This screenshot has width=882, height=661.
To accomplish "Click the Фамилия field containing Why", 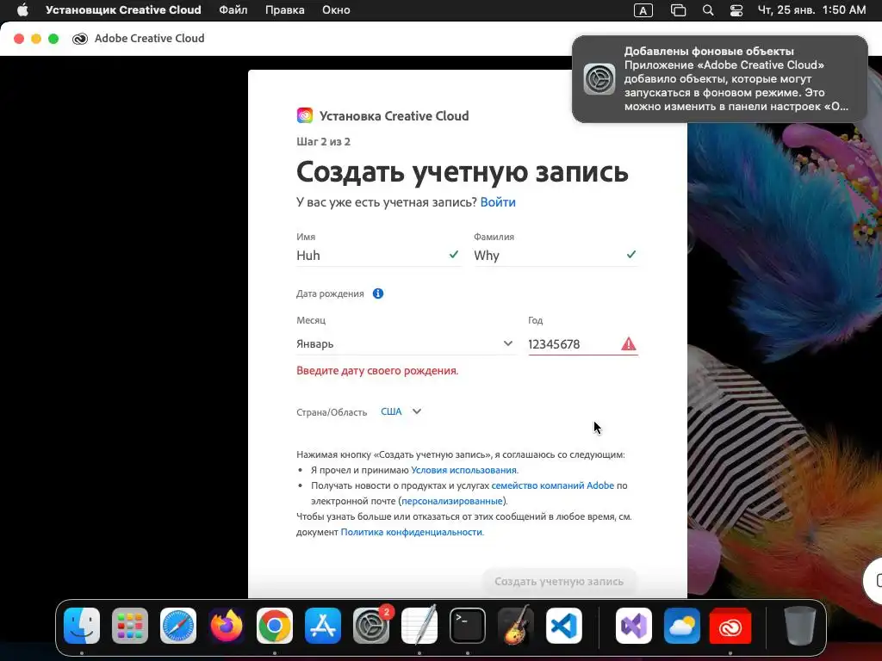I will click(556, 255).
